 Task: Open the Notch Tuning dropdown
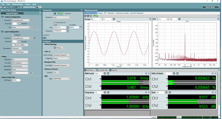(x=61, y=55)
